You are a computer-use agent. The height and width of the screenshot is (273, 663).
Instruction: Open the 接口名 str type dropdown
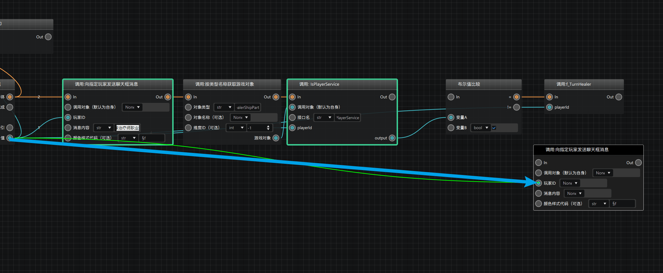(324, 117)
